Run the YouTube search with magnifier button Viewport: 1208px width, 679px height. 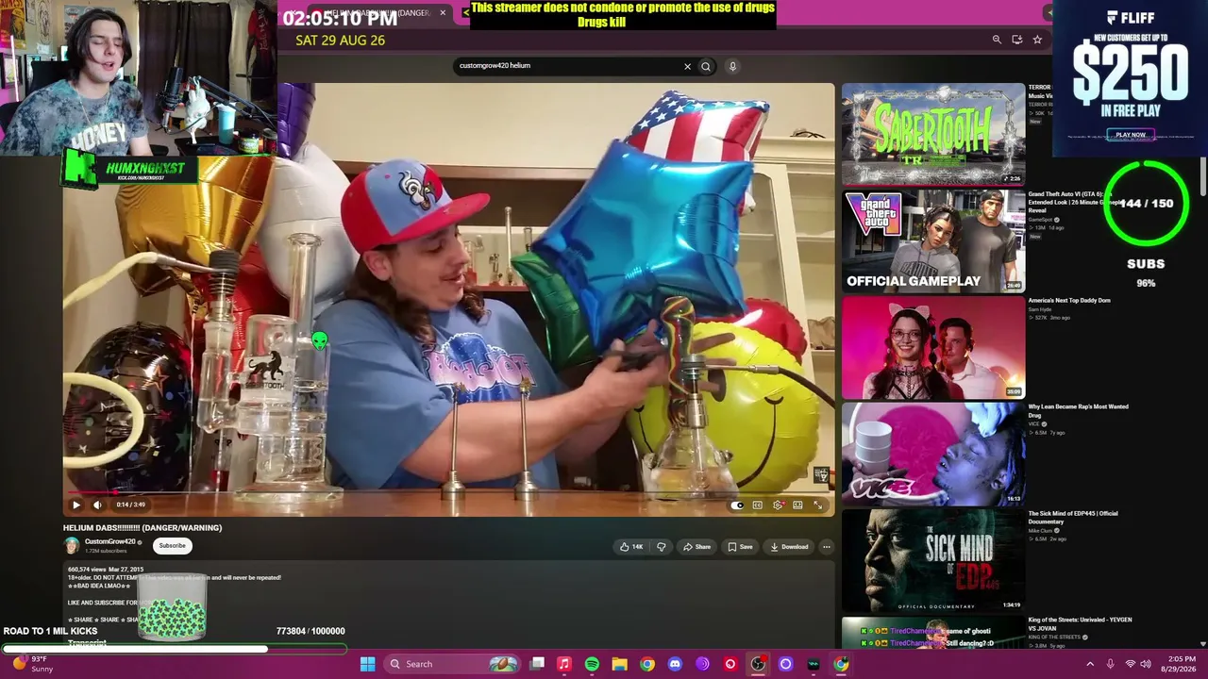click(706, 66)
